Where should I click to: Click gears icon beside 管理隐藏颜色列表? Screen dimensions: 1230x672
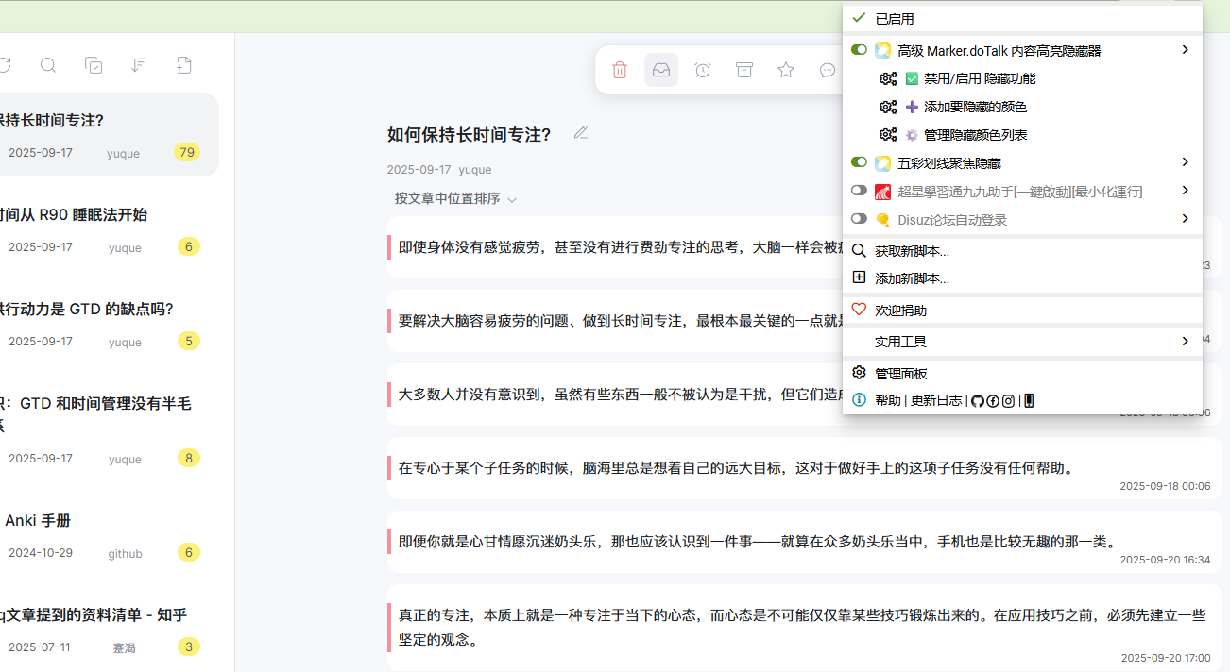pos(888,135)
